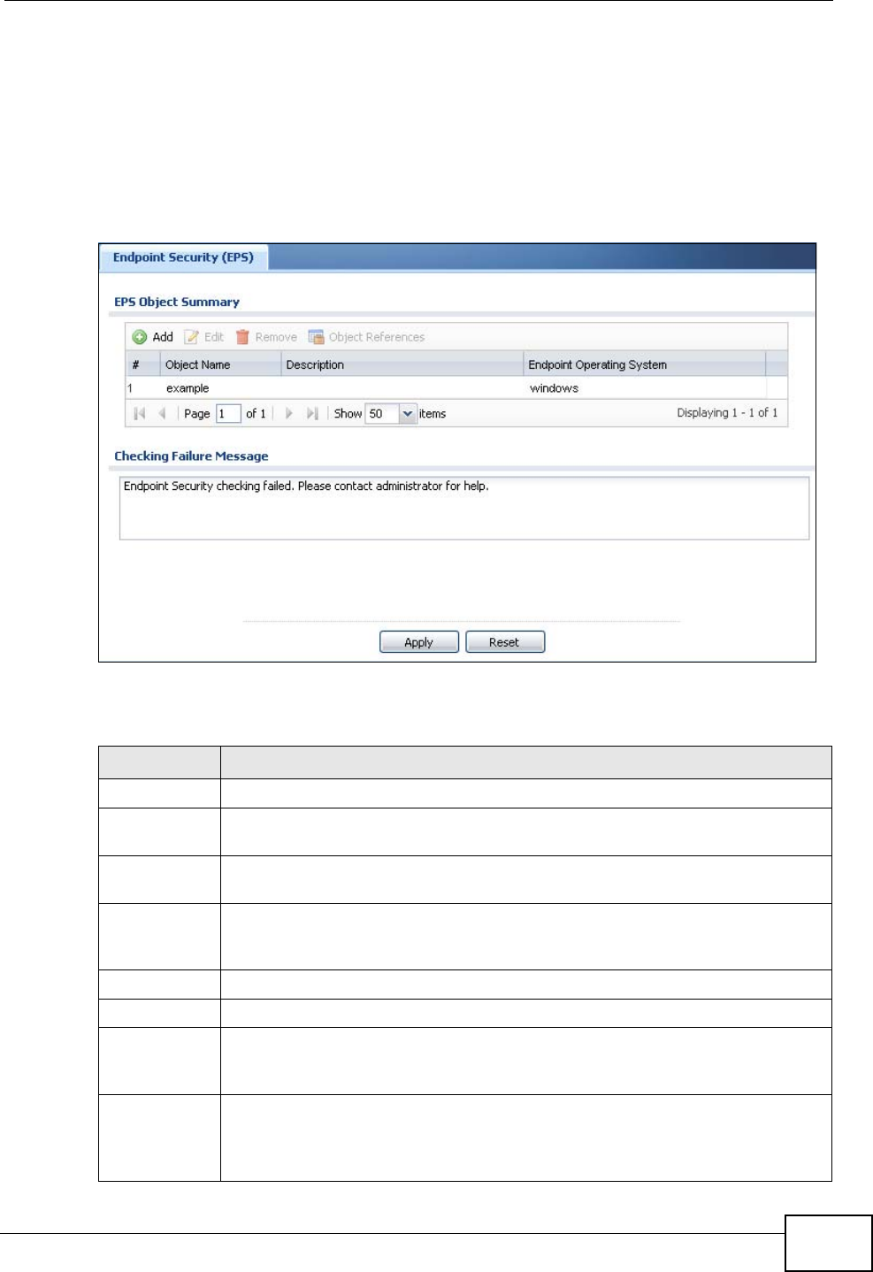Viewport: 873px width, 1272px height.
Task: Open the Show items count dropdown
Action: [x=408, y=413]
